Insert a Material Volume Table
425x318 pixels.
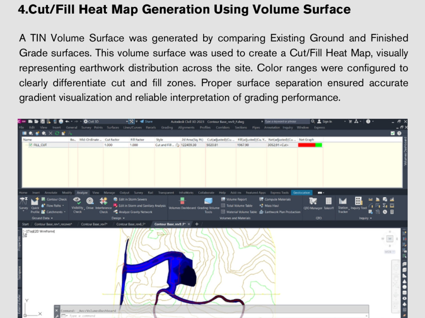(x=239, y=212)
